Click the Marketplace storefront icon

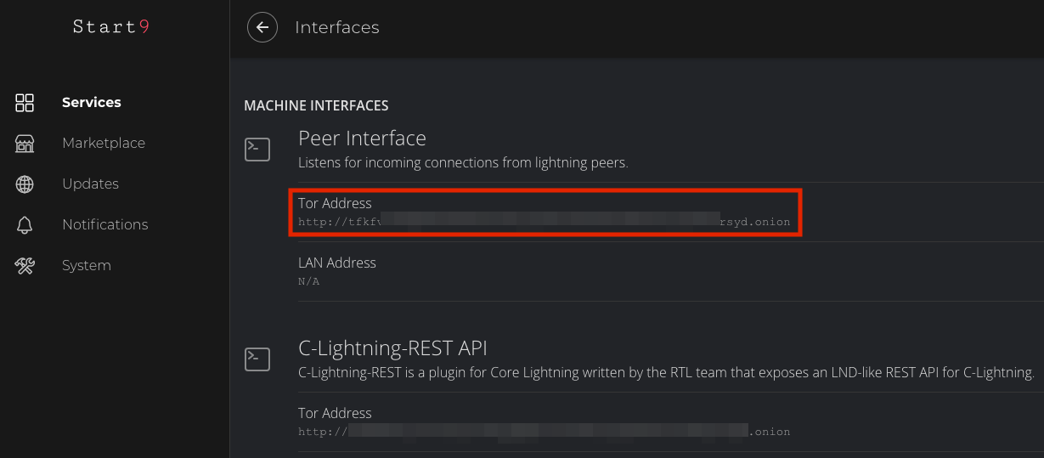coord(25,144)
